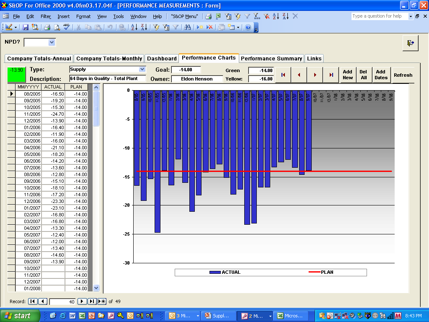Screen dimensions: 429x322
Task: Click the Remove Filter icon
Action: click(x=266, y=16)
